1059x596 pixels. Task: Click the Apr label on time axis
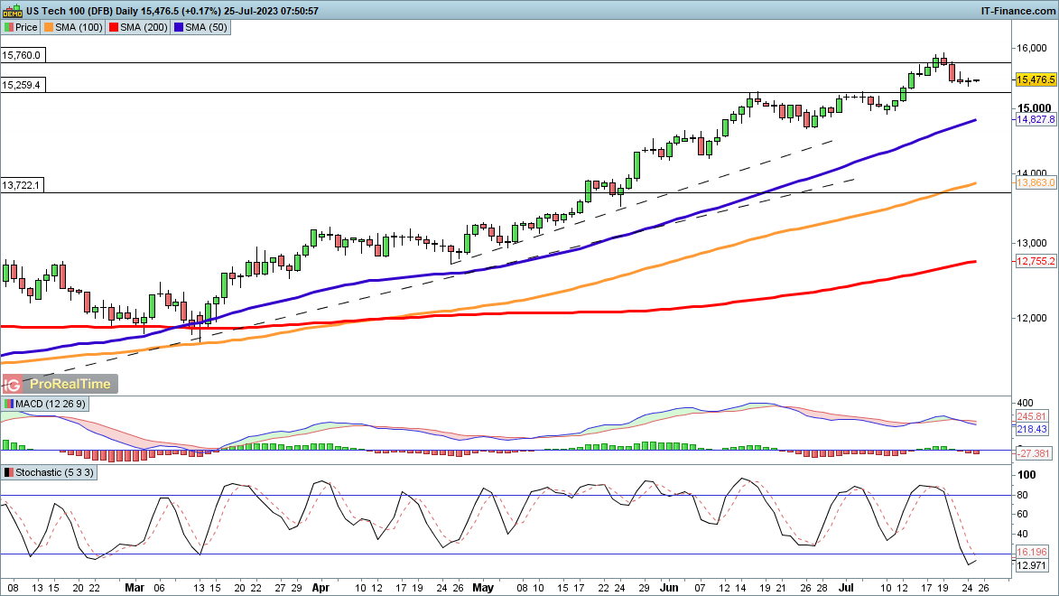(x=320, y=588)
